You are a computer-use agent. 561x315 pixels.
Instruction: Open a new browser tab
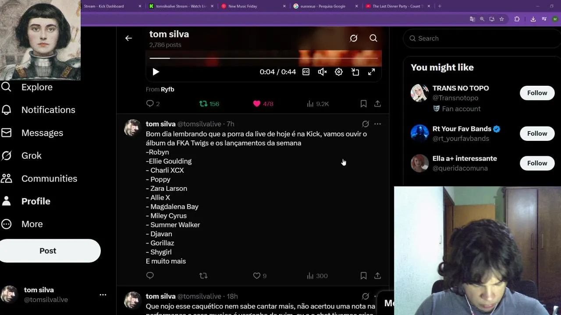440,6
